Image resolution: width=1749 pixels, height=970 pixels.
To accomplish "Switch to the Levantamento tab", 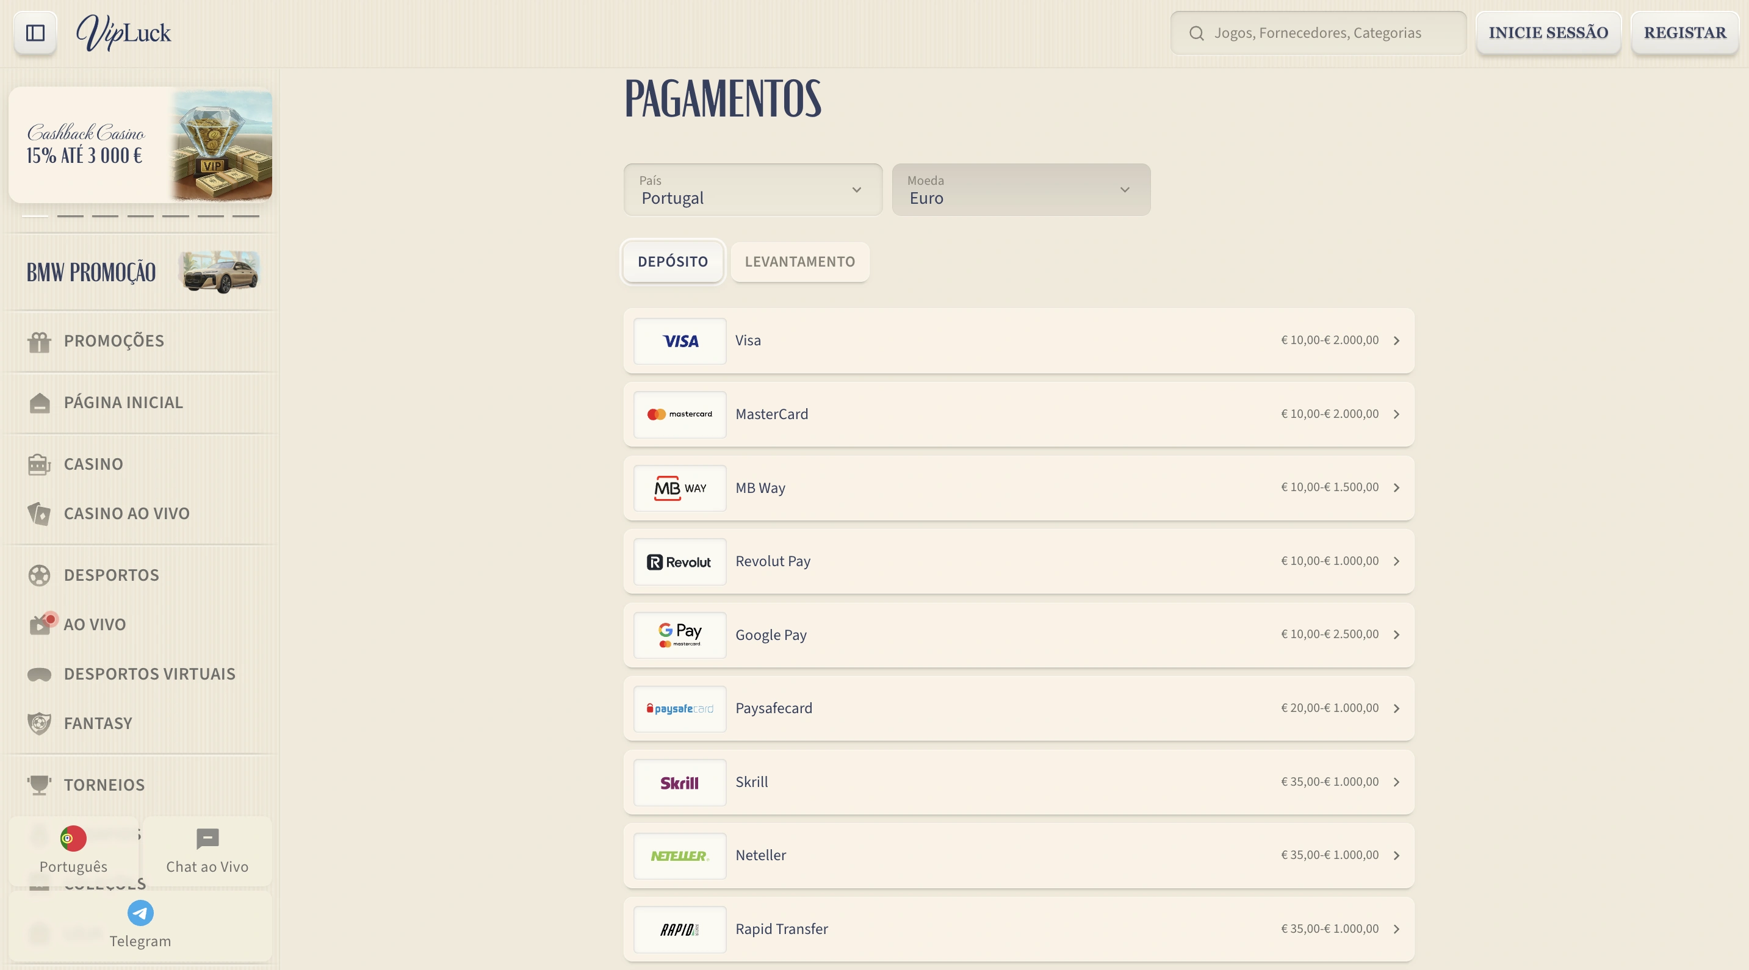I will (x=800, y=262).
